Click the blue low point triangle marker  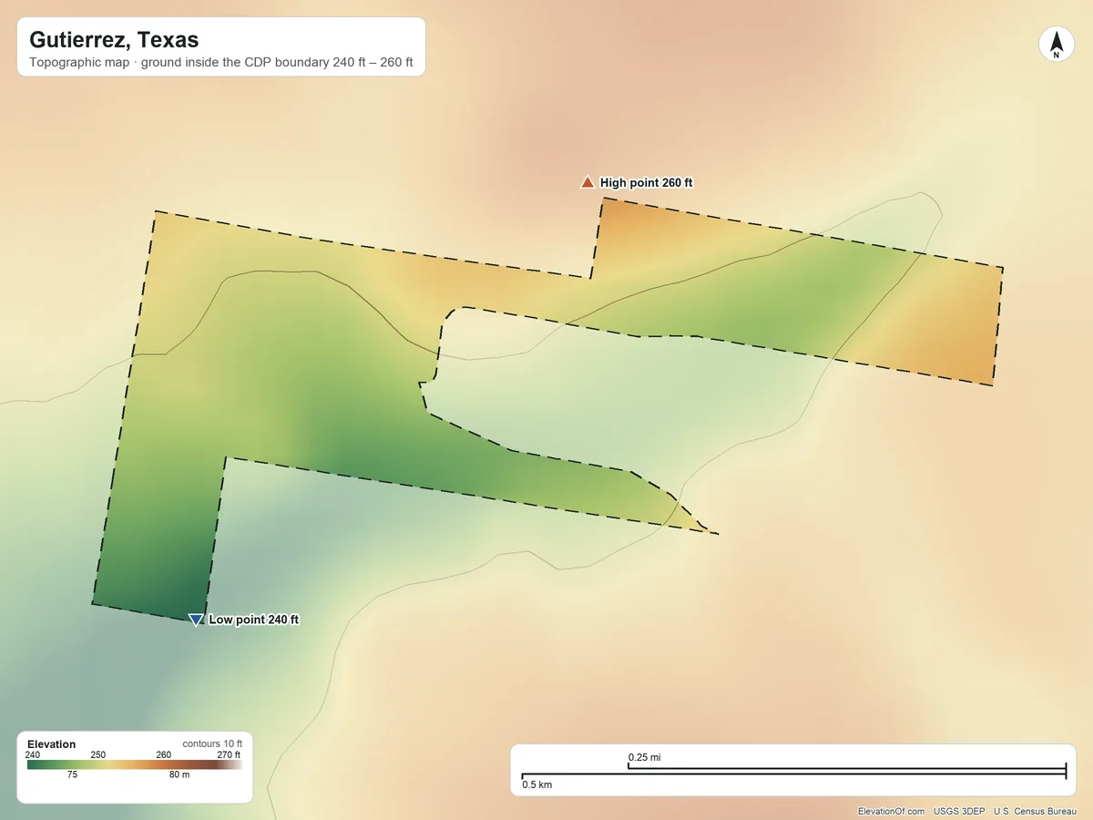[195, 620]
